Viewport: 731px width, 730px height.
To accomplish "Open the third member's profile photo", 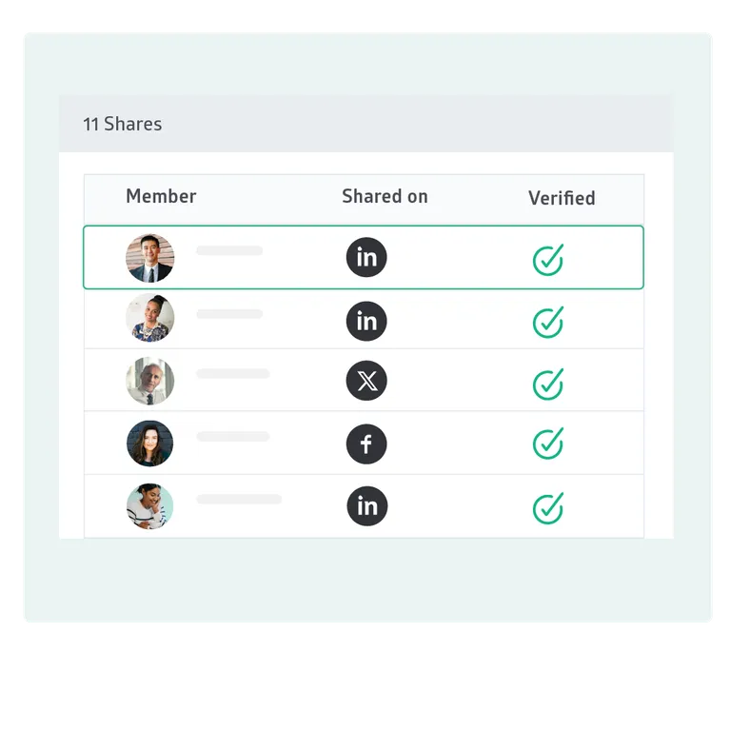I will click(150, 381).
